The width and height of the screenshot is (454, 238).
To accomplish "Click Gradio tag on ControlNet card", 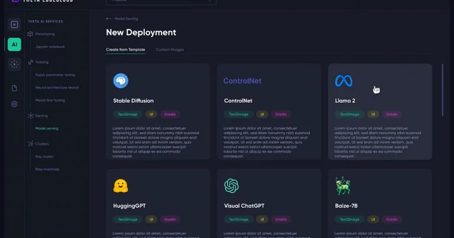I will click(x=281, y=114).
